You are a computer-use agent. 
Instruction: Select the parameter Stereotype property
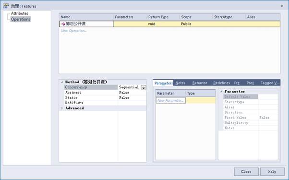pos(241,102)
